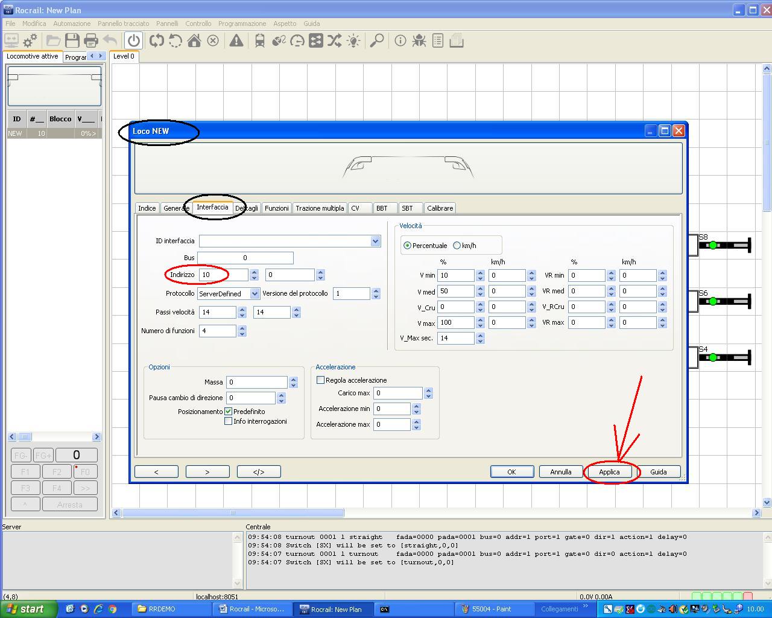
Task: Click Chrome icon in taskbar quick launch
Action: (112, 609)
